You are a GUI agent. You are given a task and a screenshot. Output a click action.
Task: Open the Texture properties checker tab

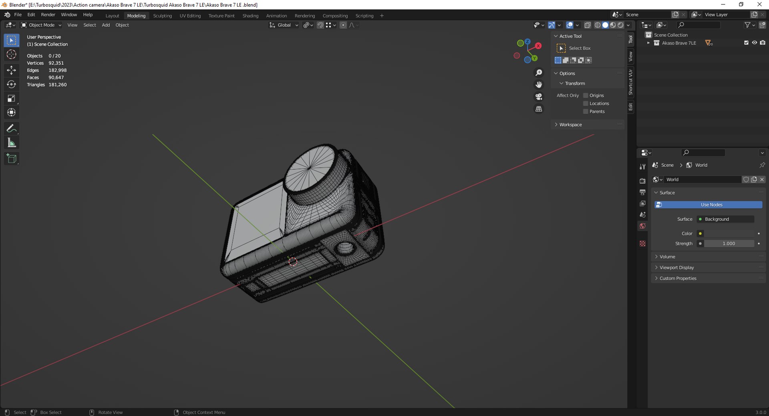coord(642,244)
